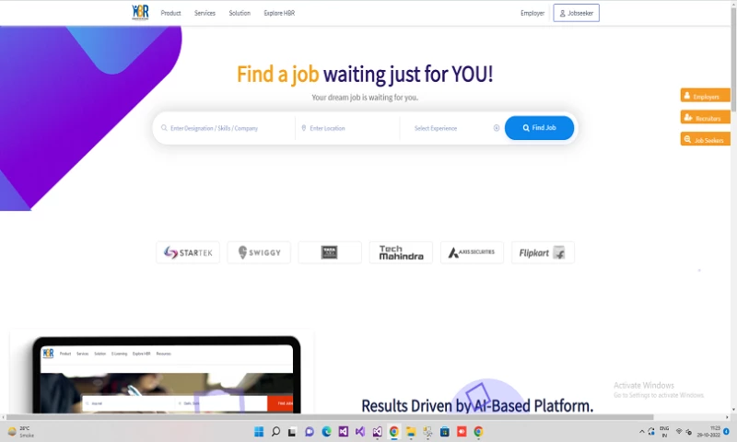The image size is (737, 442).
Task: Open the Wi-Fi network tray icon
Action: (x=679, y=432)
